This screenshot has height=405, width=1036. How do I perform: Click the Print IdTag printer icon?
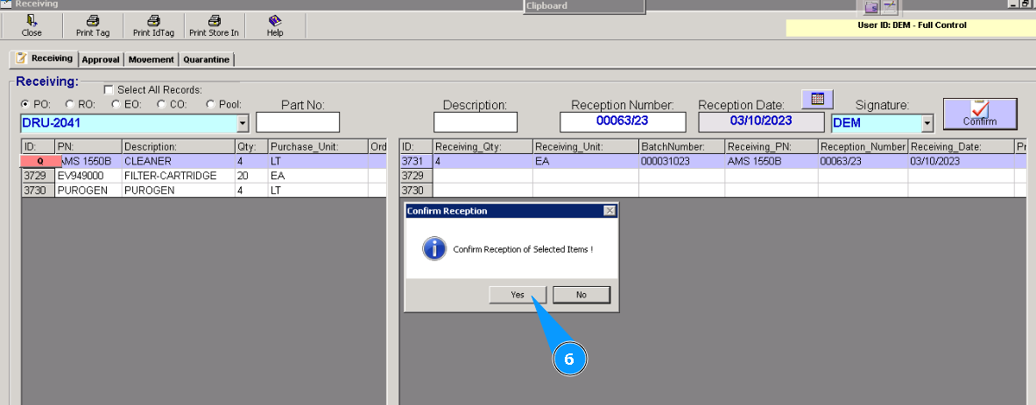(153, 20)
